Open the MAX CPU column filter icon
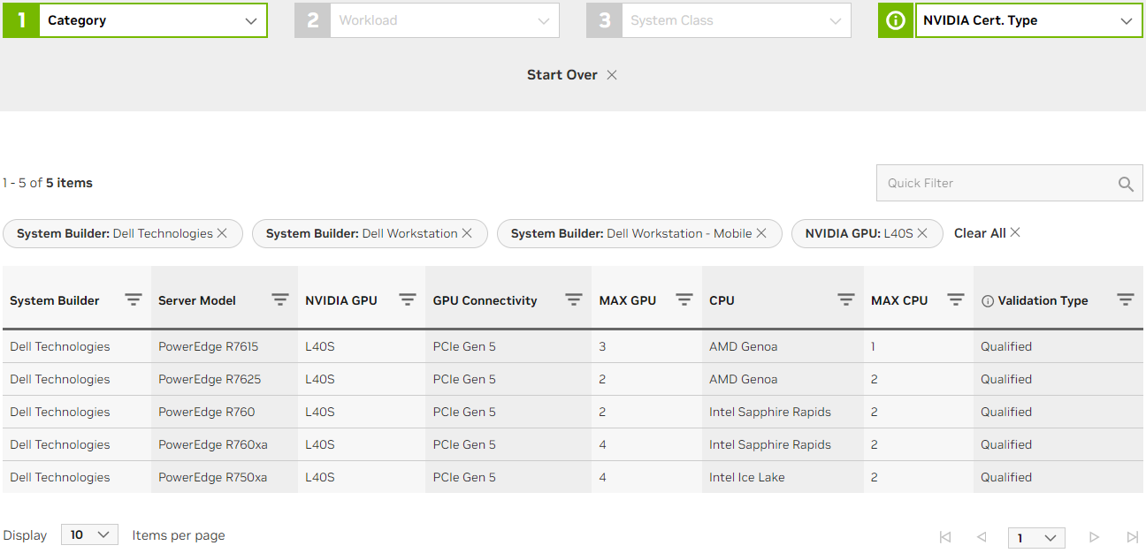The image size is (1146, 553). click(x=956, y=299)
